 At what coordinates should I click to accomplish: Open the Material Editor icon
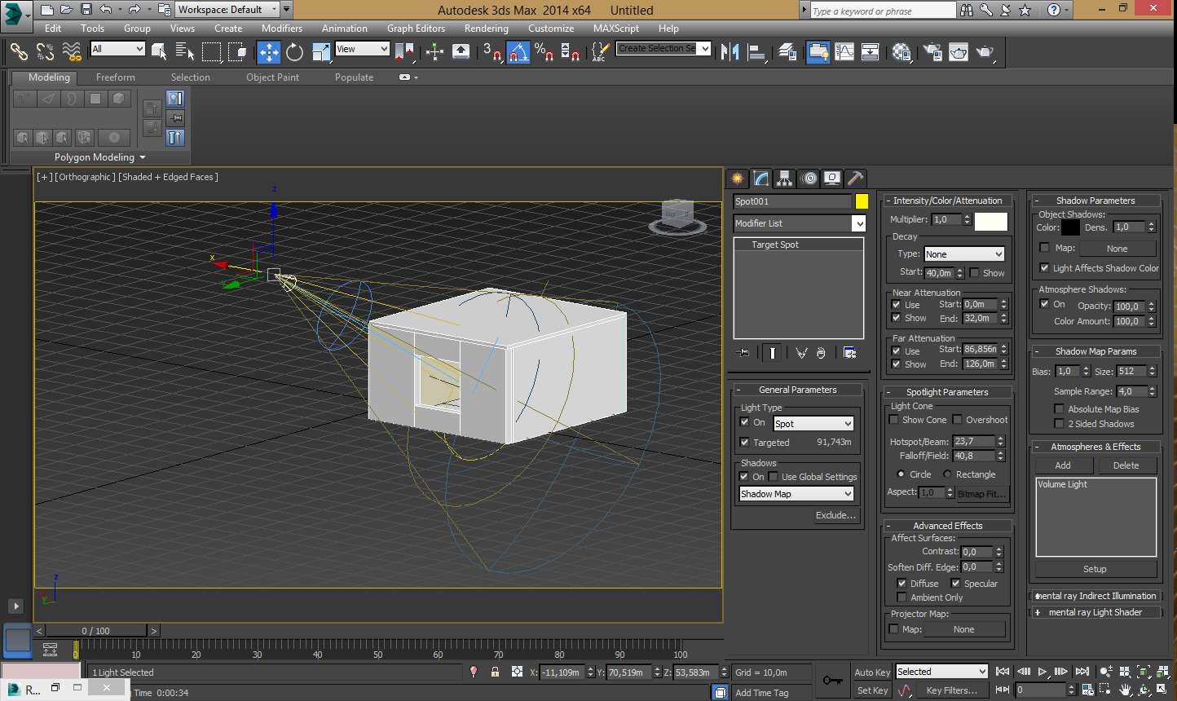901,52
